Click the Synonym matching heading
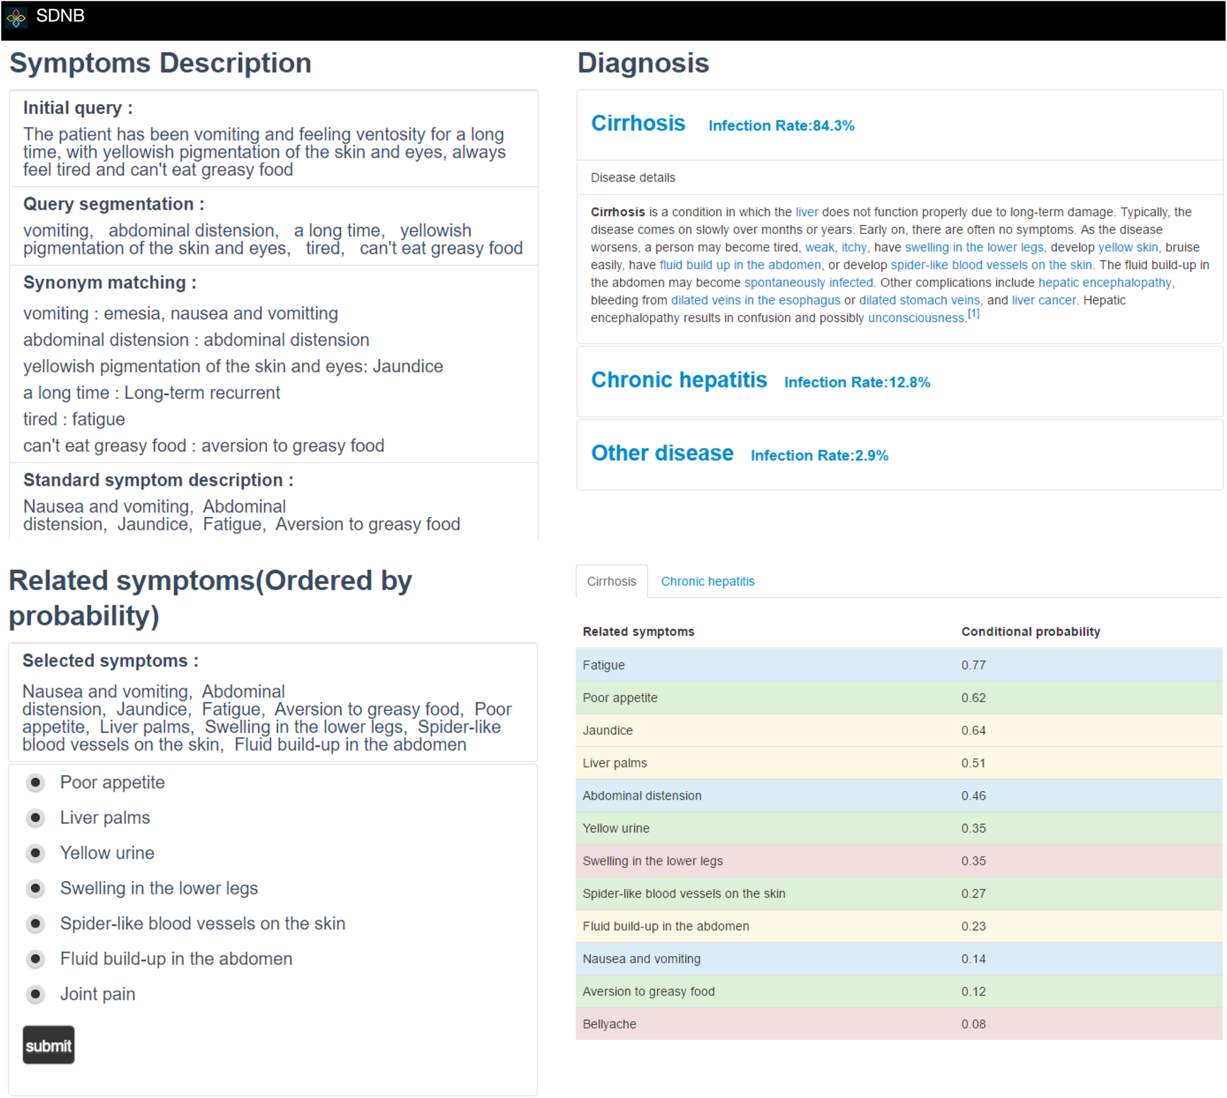 pos(110,282)
